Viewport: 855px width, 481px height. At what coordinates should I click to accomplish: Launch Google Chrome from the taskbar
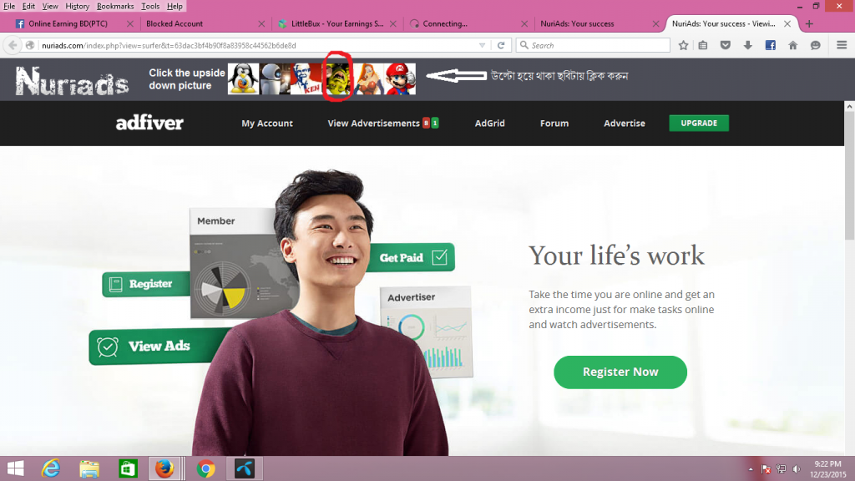(x=205, y=468)
